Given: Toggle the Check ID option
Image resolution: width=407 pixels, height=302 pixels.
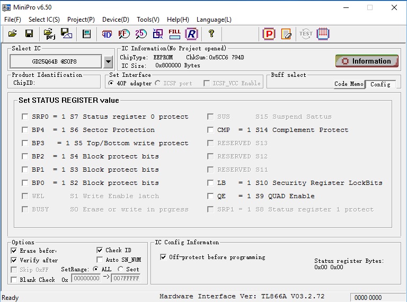Looking at the screenshot, I should (x=100, y=250).
